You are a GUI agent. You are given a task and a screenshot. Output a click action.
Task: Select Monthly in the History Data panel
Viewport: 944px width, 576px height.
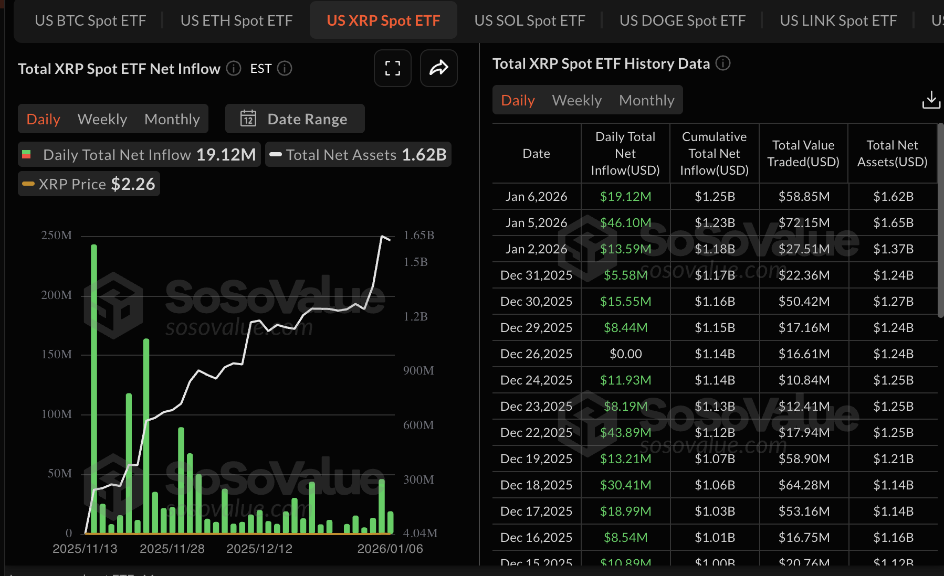tap(646, 100)
